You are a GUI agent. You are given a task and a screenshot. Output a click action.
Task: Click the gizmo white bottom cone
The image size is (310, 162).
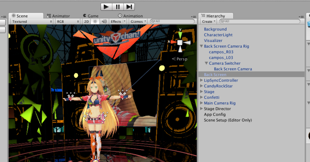point(180,49)
